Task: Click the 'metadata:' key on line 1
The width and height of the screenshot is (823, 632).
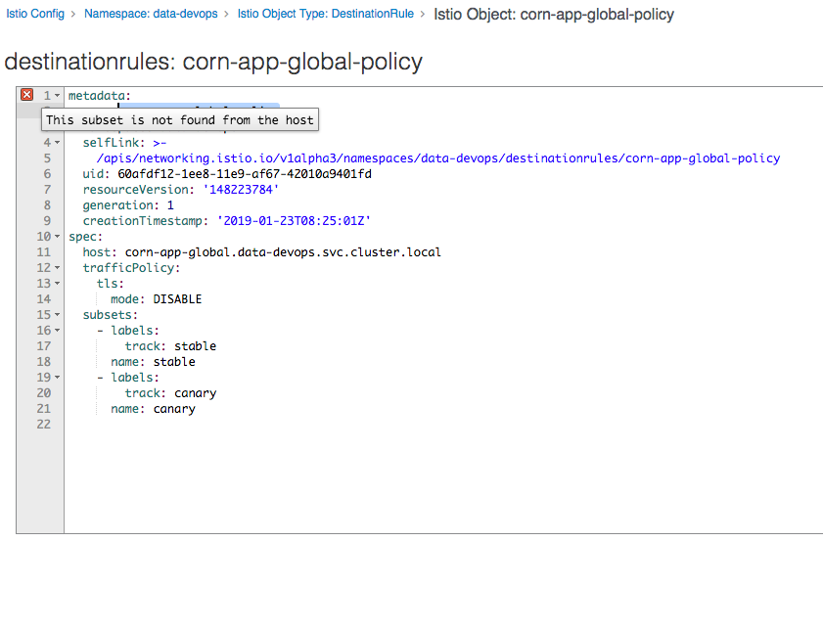Action: (x=100, y=96)
